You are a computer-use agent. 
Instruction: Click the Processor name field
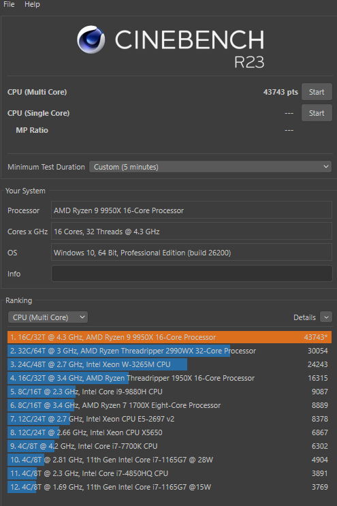pyautogui.click(x=191, y=210)
